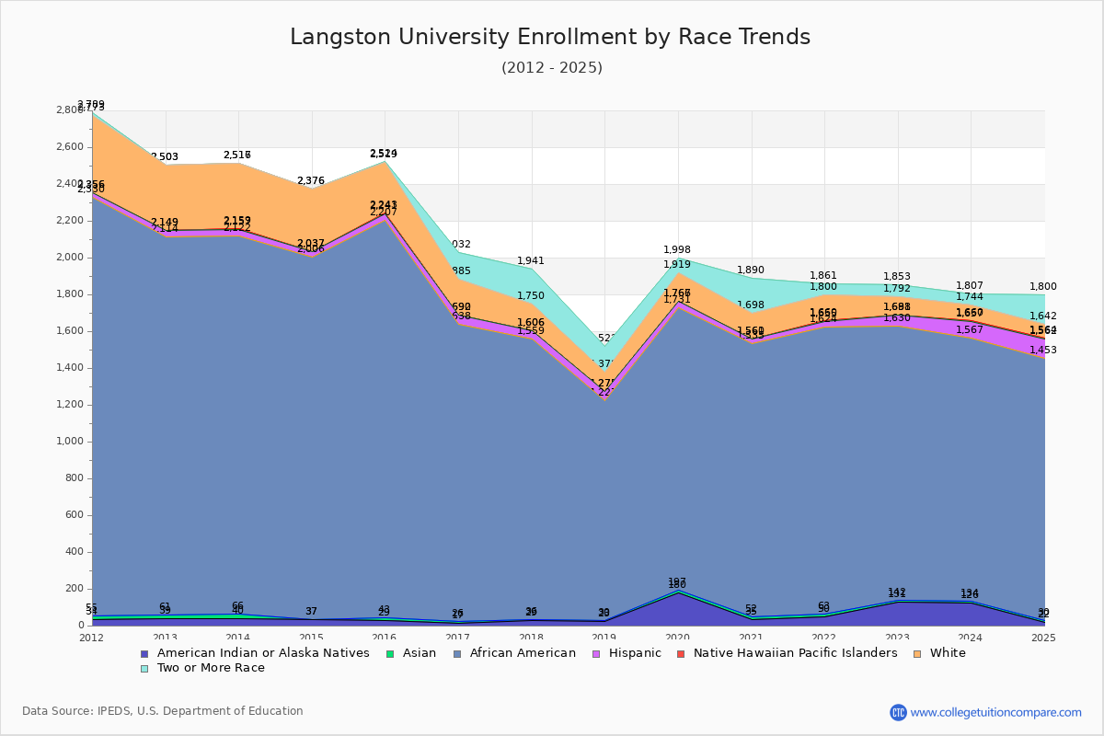Click the subtitle (2012 - 2025)

(x=552, y=68)
